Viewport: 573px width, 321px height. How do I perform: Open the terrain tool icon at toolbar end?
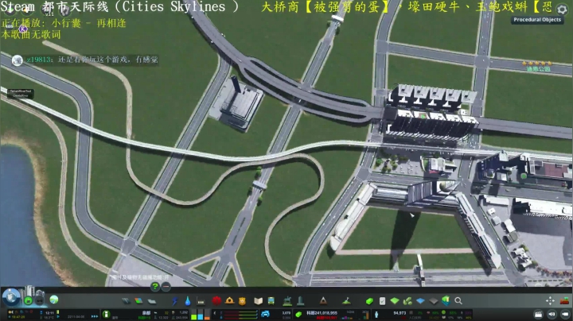[564, 300]
